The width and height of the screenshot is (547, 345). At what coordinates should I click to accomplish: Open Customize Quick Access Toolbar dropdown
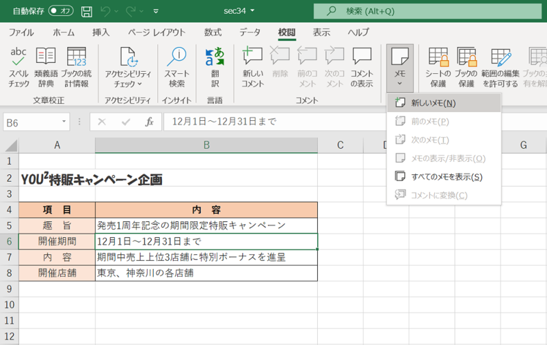click(156, 11)
